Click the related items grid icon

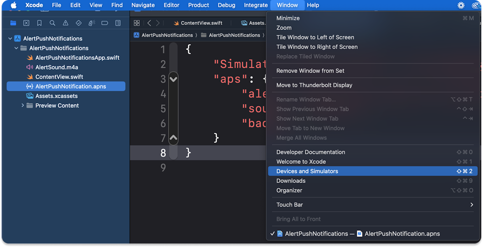click(137, 23)
